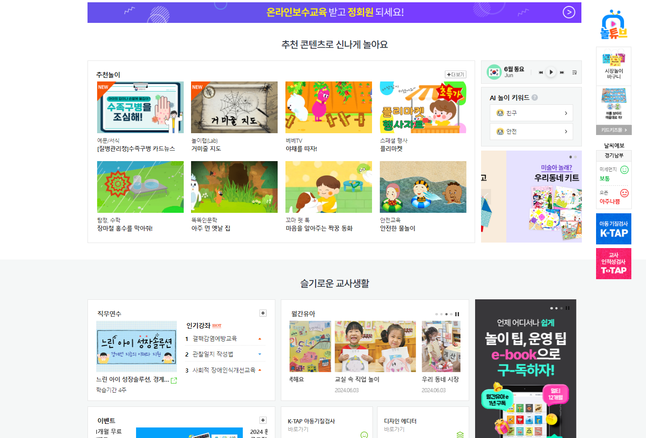Open the 키드키즈몰 link
This screenshot has height=438, width=646.
pos(613,130)
